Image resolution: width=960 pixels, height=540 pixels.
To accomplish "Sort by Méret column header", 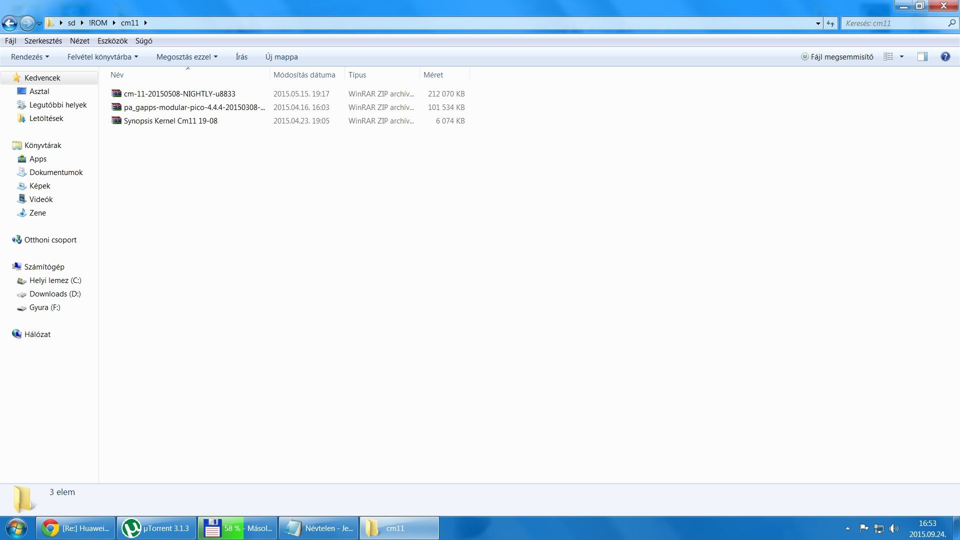I will 433,75.
